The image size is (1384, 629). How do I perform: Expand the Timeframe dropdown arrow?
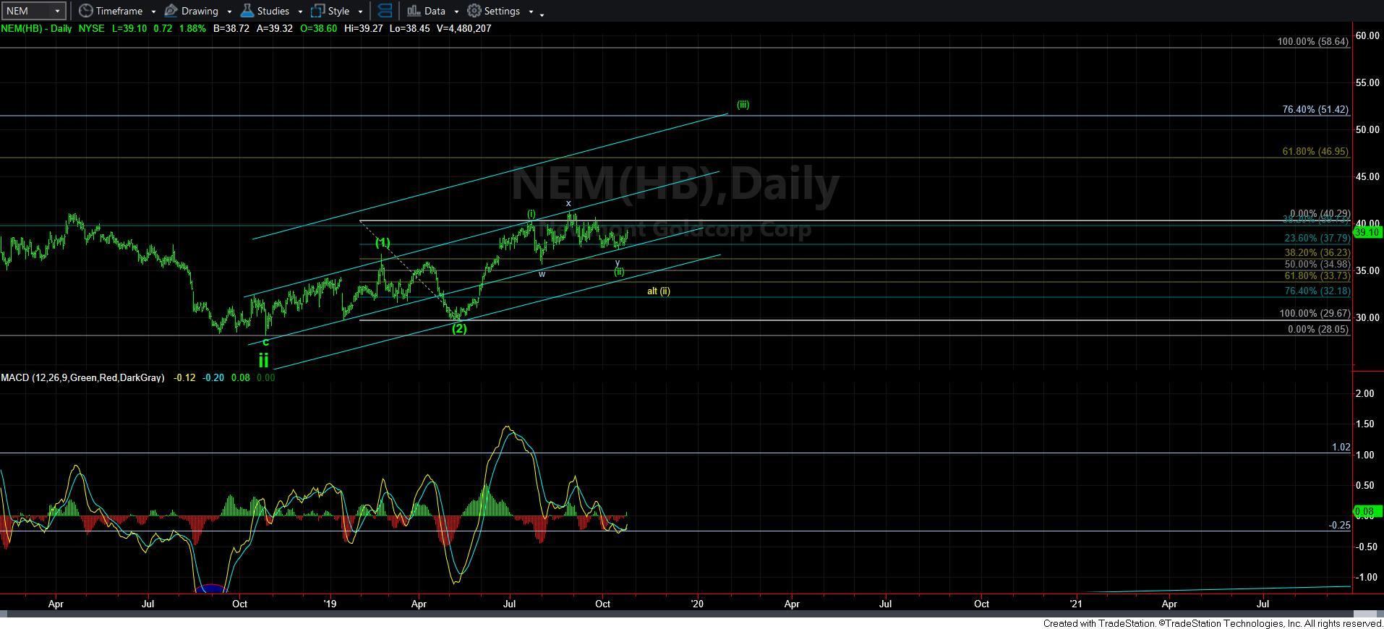[x=153, y=12]
